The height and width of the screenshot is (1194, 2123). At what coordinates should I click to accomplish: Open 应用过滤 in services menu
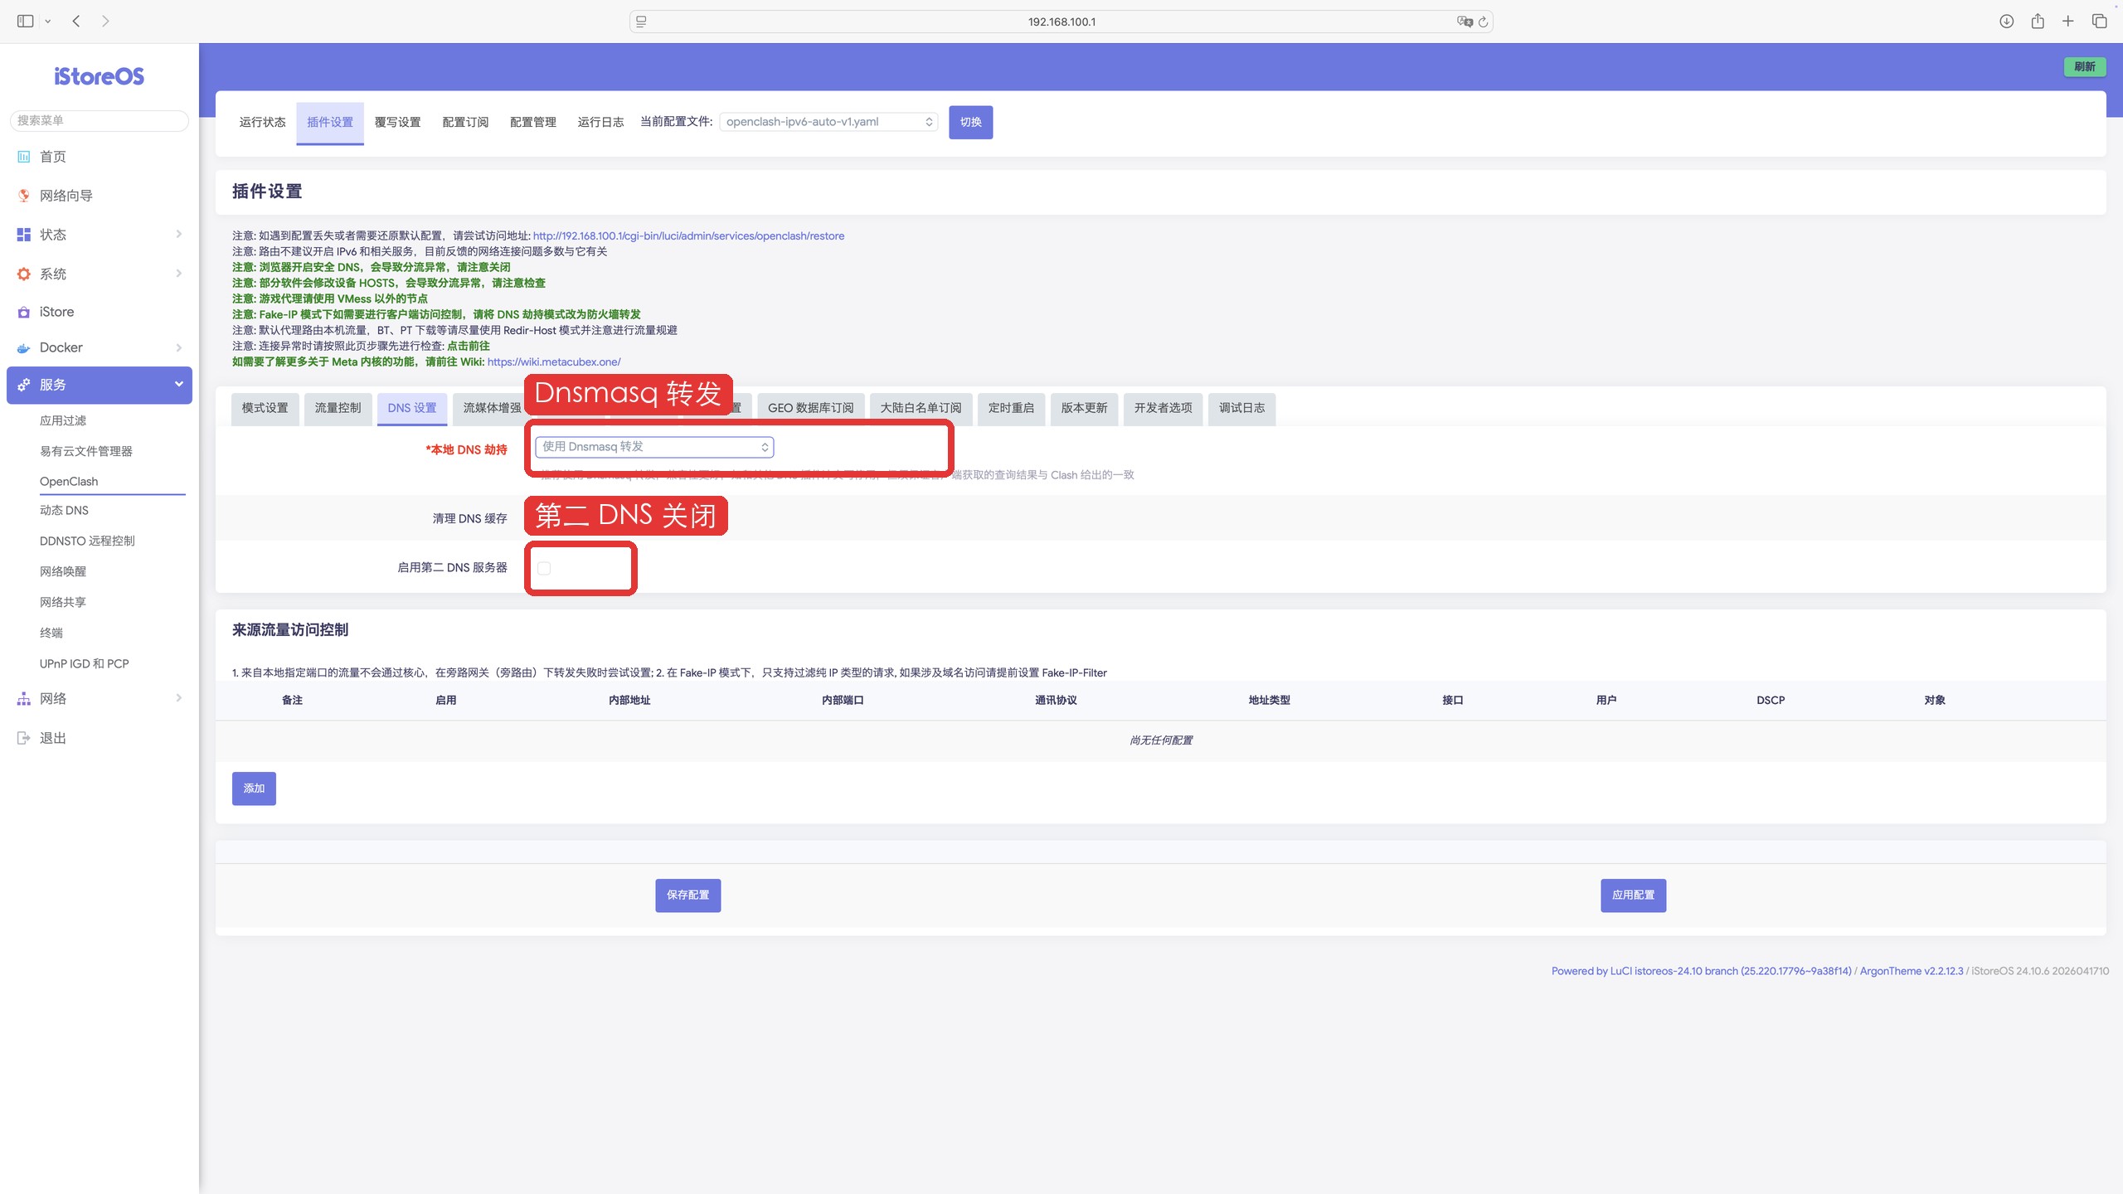pos(63,421)
